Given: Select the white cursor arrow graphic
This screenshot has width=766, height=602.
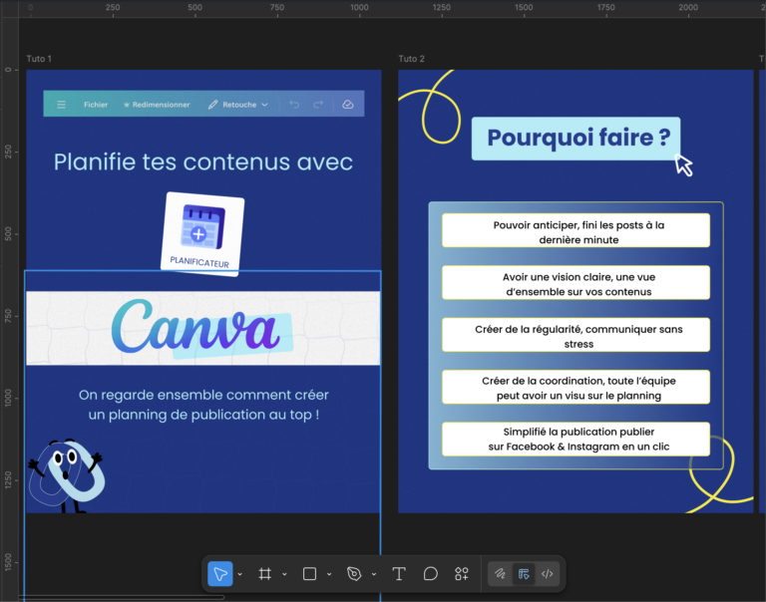Looking at the screenshot, I should point(684,165).
